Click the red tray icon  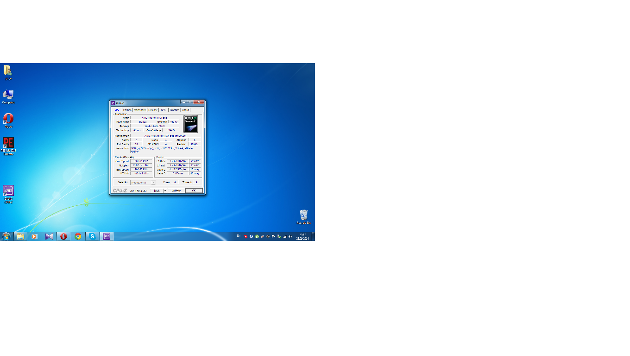pyautogui.click(x=246, y=236)
